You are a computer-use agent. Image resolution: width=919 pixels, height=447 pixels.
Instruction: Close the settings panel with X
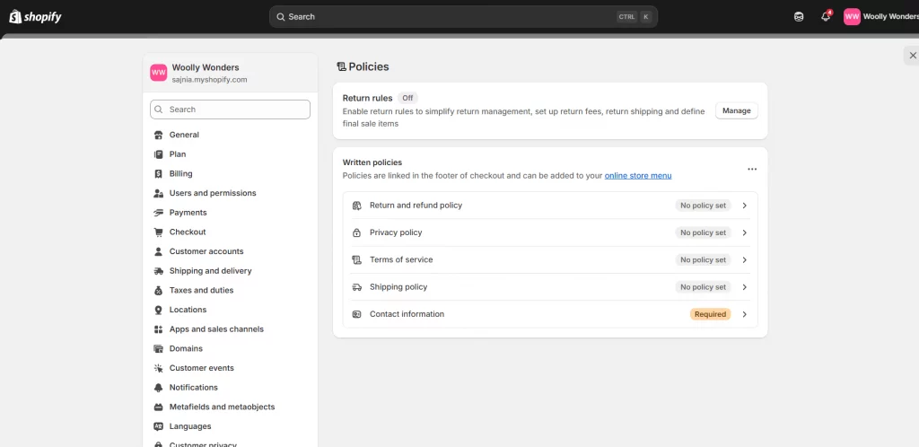(x=913, y=56)
